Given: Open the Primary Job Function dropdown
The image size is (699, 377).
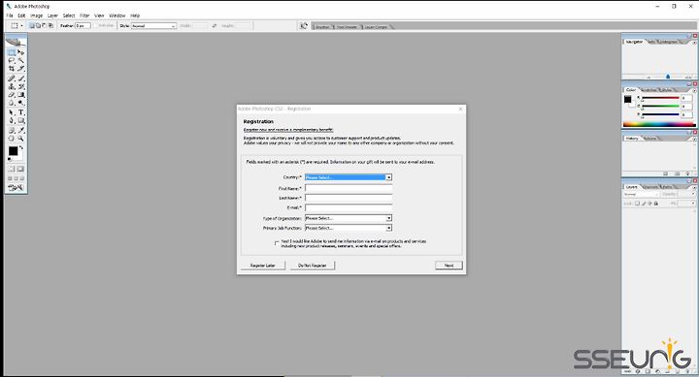Looking at the screenshot, I should point(349,228).
